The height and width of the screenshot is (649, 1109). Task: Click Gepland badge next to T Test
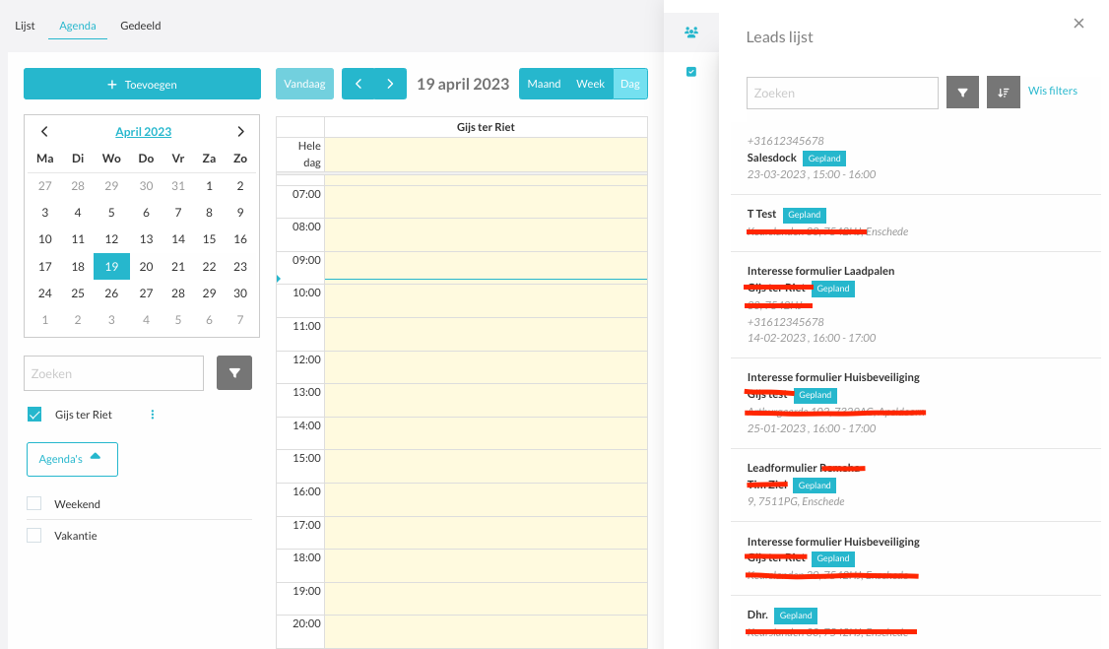(x=805, y=215)
